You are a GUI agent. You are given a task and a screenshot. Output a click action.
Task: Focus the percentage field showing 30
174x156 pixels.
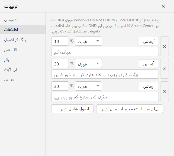60,86
